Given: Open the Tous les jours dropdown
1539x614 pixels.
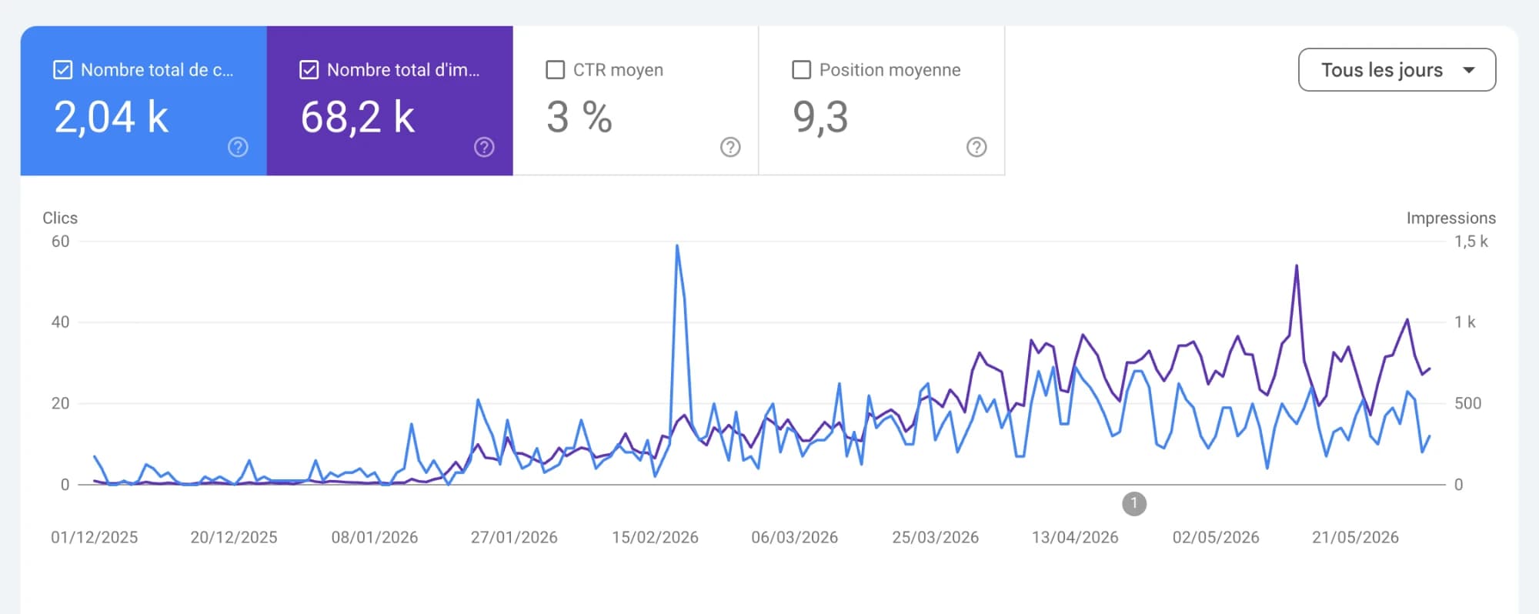Looking at the screenshot, I should pos(1397,70).
